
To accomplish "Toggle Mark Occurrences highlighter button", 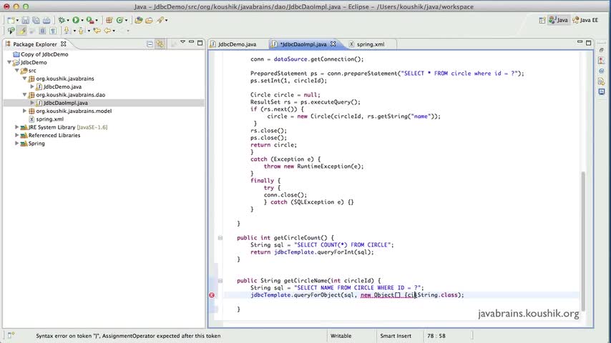I will click(x=22, y=30).
